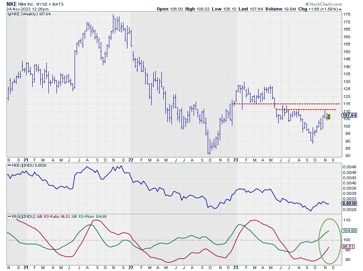The image size is (363, 271).
Task: Click the 107.64 last price tag on axis
Action: point(348,115)
